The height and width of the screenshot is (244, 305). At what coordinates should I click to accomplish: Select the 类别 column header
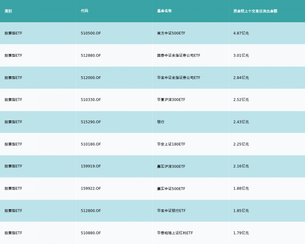[8, 11]
